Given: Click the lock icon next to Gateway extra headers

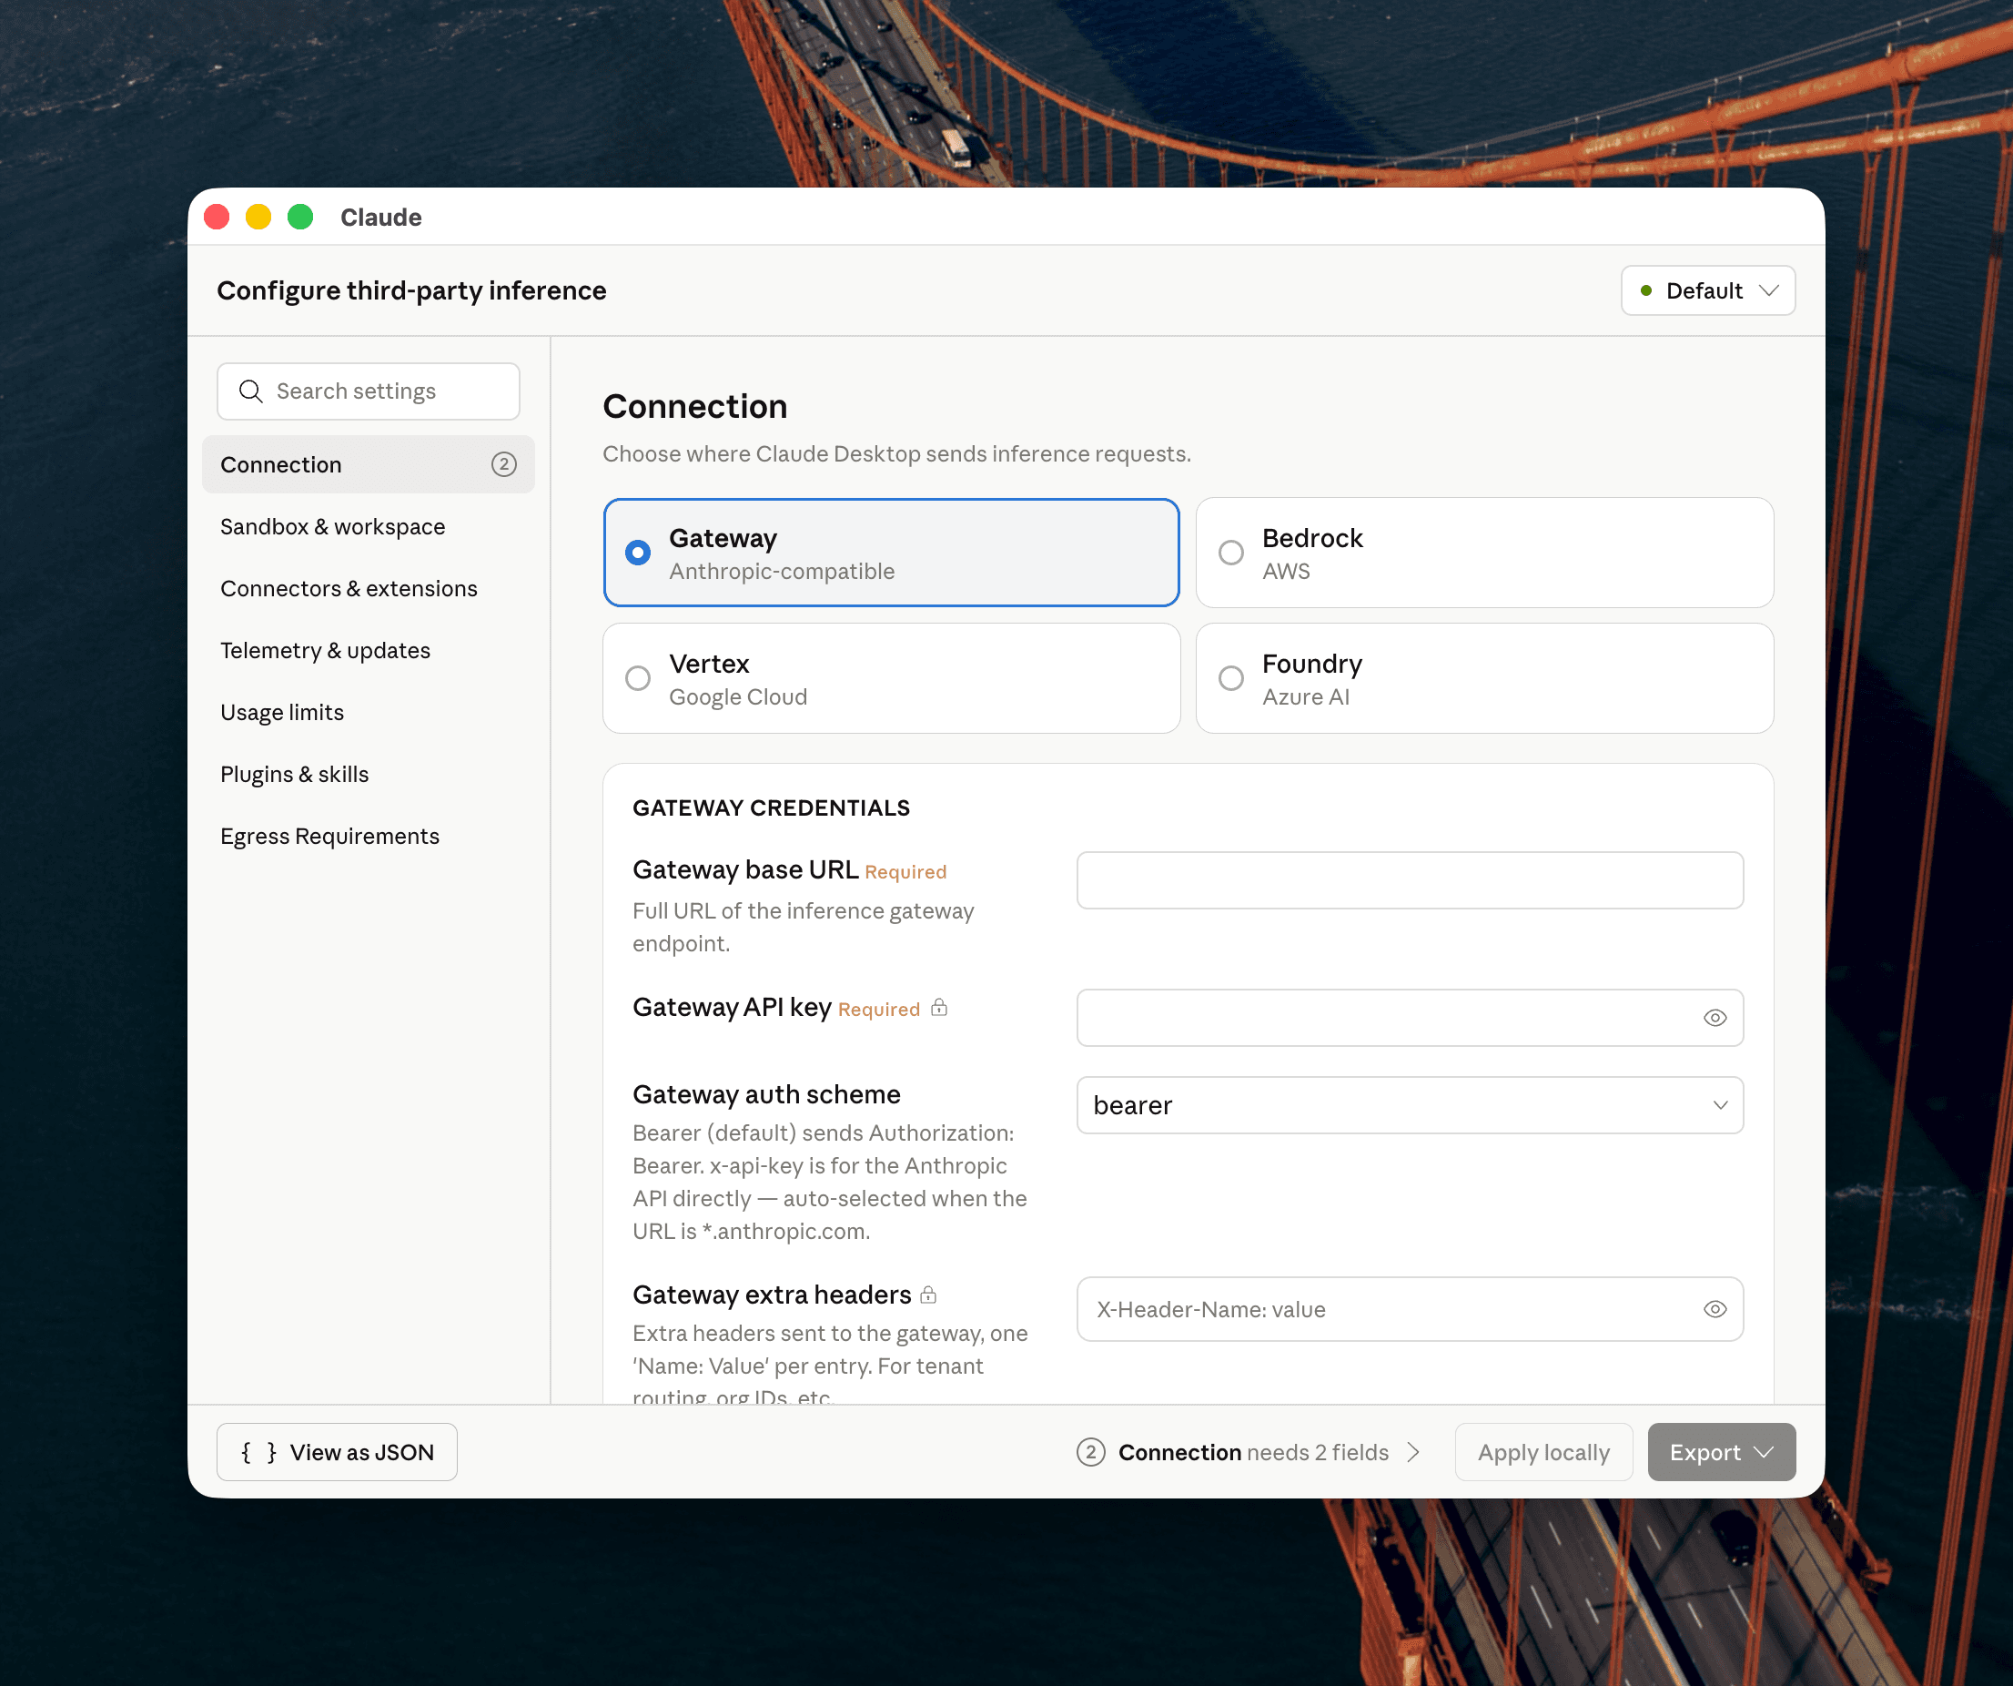Looking at the screenshot, I should [928, 1294].
